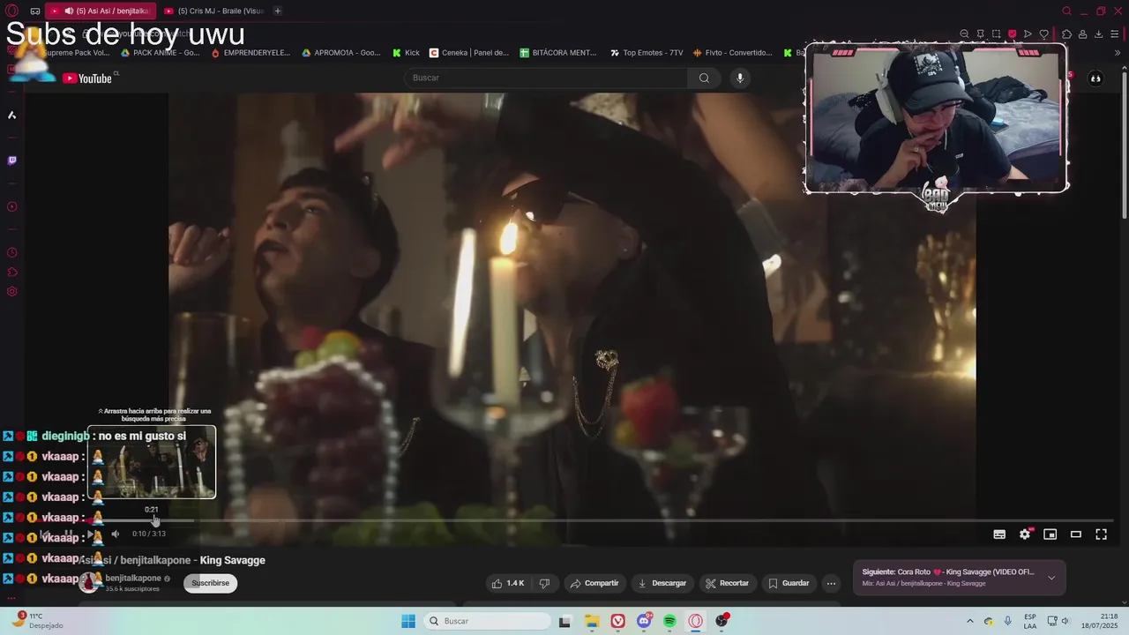1129x635 pixels.
Task: Open the video player settings gear
Action: tap(1025, 534)
